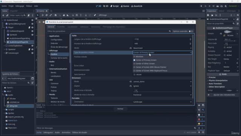Toggle split mode in file system panel
The height and width of the screenshot is (136, 241).
(33, 79)
